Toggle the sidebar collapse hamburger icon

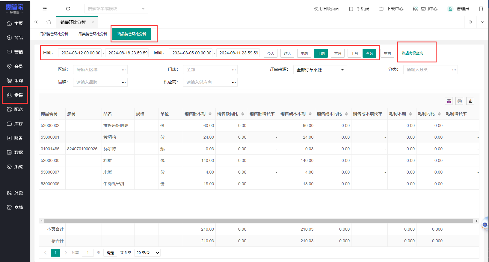click(45, 9)
